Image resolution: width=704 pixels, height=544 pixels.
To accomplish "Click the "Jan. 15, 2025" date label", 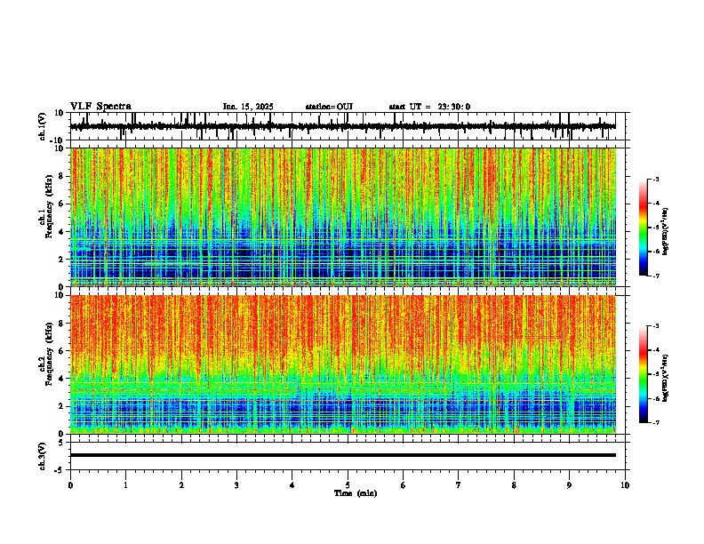I will pos(248,107).
